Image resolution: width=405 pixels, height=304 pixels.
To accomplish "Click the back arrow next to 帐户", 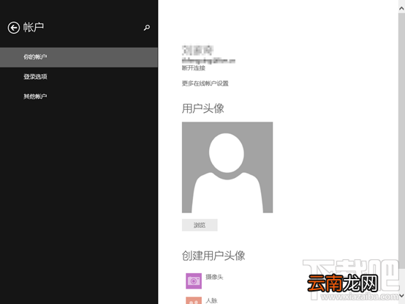I will pos(14,27).
